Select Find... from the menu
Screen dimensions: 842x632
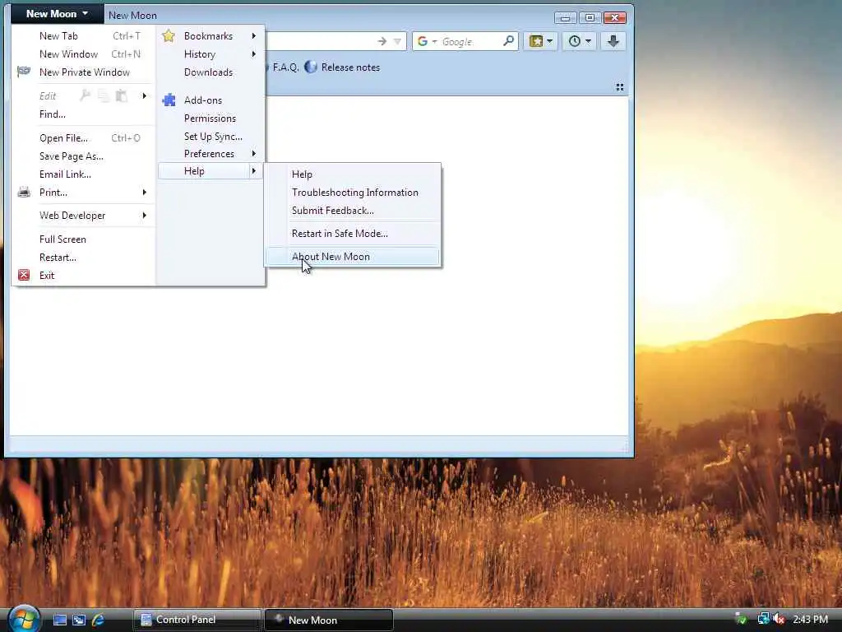pyautogui.click(x=52, y=114)
